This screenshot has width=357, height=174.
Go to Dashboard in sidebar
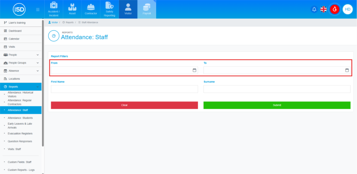pyautogui.click(x=21, y=31)
